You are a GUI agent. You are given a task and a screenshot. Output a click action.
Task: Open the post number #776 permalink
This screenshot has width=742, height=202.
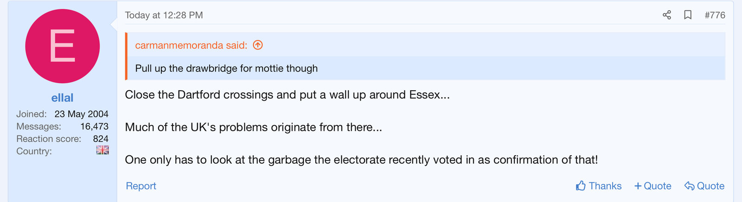point(715,15)
